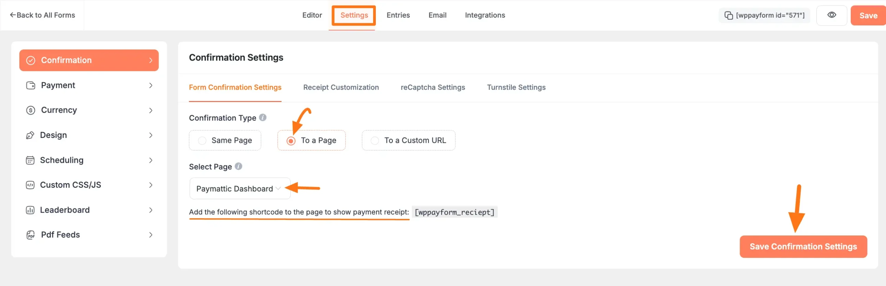Go back to All Forms
Viewport: 886px width, 286px height.
pyautogui.click(x=42, y=15)
